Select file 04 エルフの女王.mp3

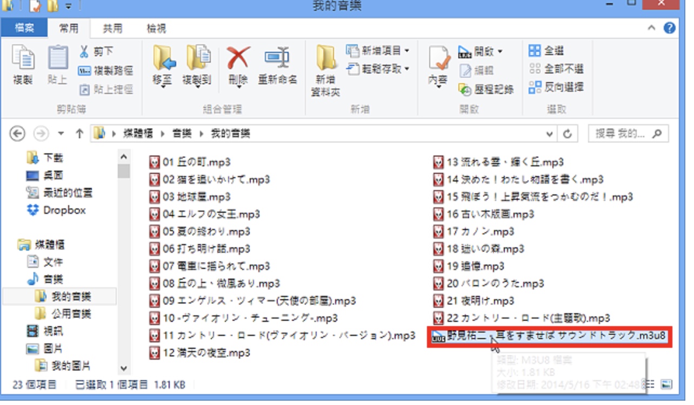tap(205, 214)
